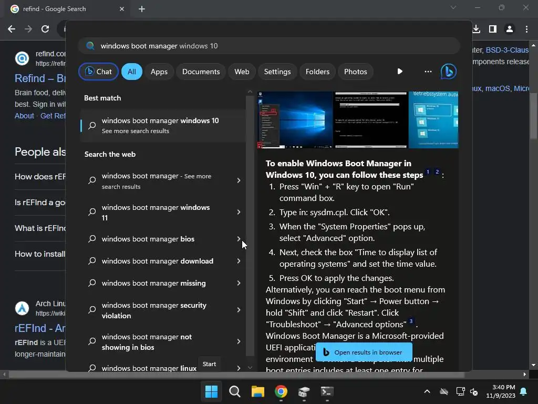The height and width of the screenshot is (404, 538).
Task: Click Open results in browser button
Action: 364,352
